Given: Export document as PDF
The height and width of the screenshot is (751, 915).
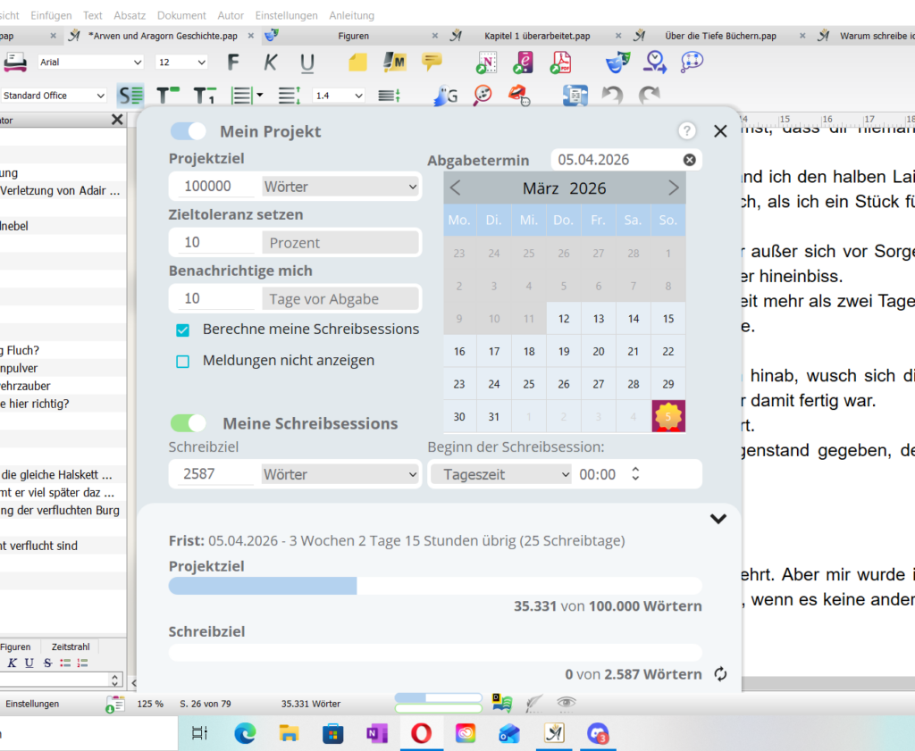Looking at the screenshot, I should (x=560, y=63).
